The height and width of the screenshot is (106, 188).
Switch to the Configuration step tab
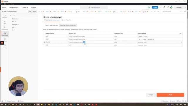click(67, 20)
